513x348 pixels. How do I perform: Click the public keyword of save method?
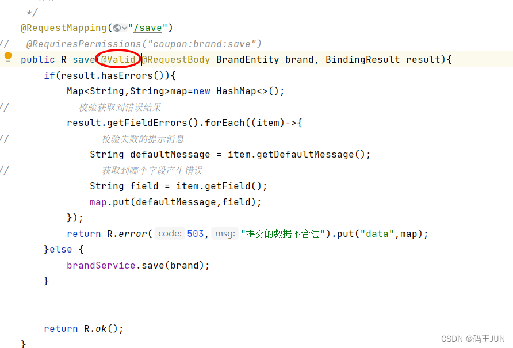37,60
